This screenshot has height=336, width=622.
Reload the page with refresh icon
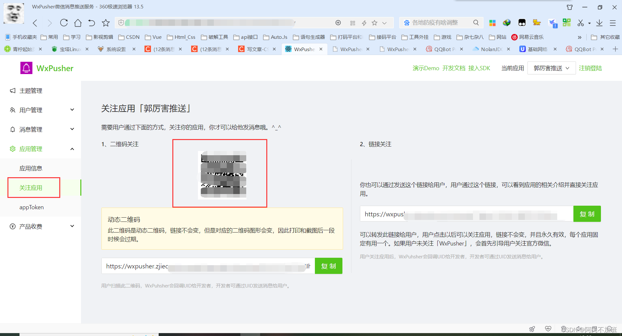tap(64, 23)
